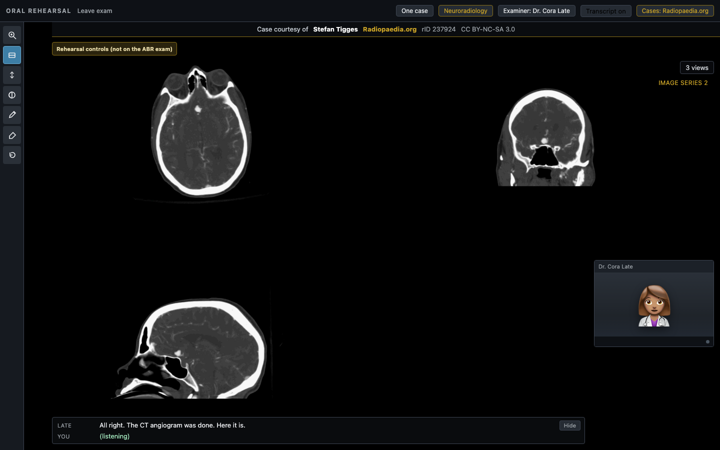Click the reset view icon
The height and width of the screenshot is (450, 720).
click(x=12, y=155)
